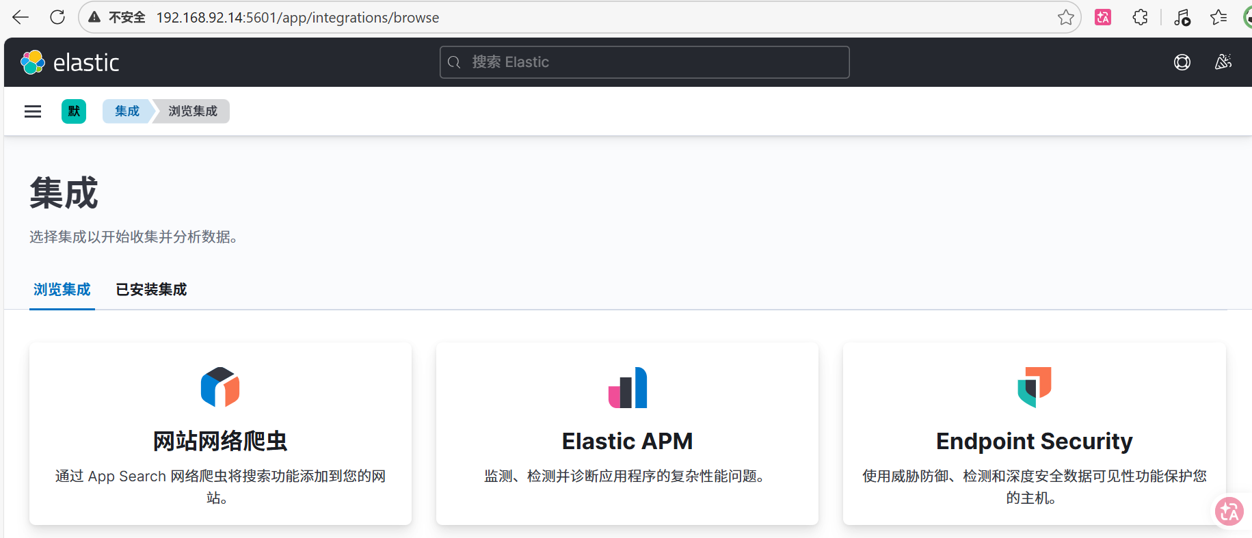Open the newsfeed celebration icon in header
Image resolution: width=1252 pixels, height=538 pixels.
1223,62
